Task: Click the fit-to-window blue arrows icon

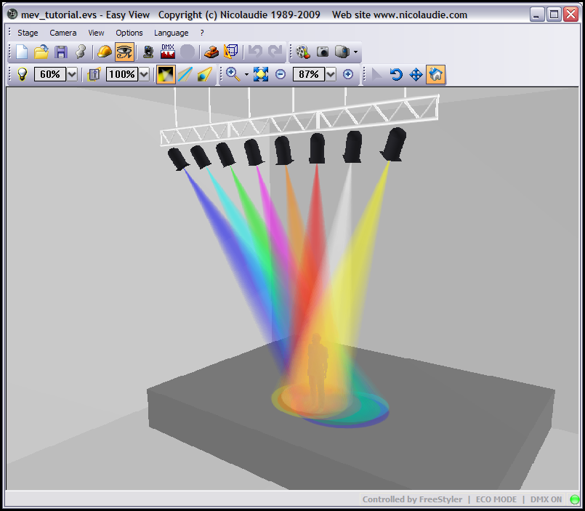Action: point(261,74)
